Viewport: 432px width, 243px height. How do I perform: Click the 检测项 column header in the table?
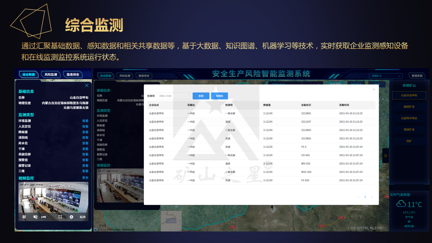tap(229, 105)
